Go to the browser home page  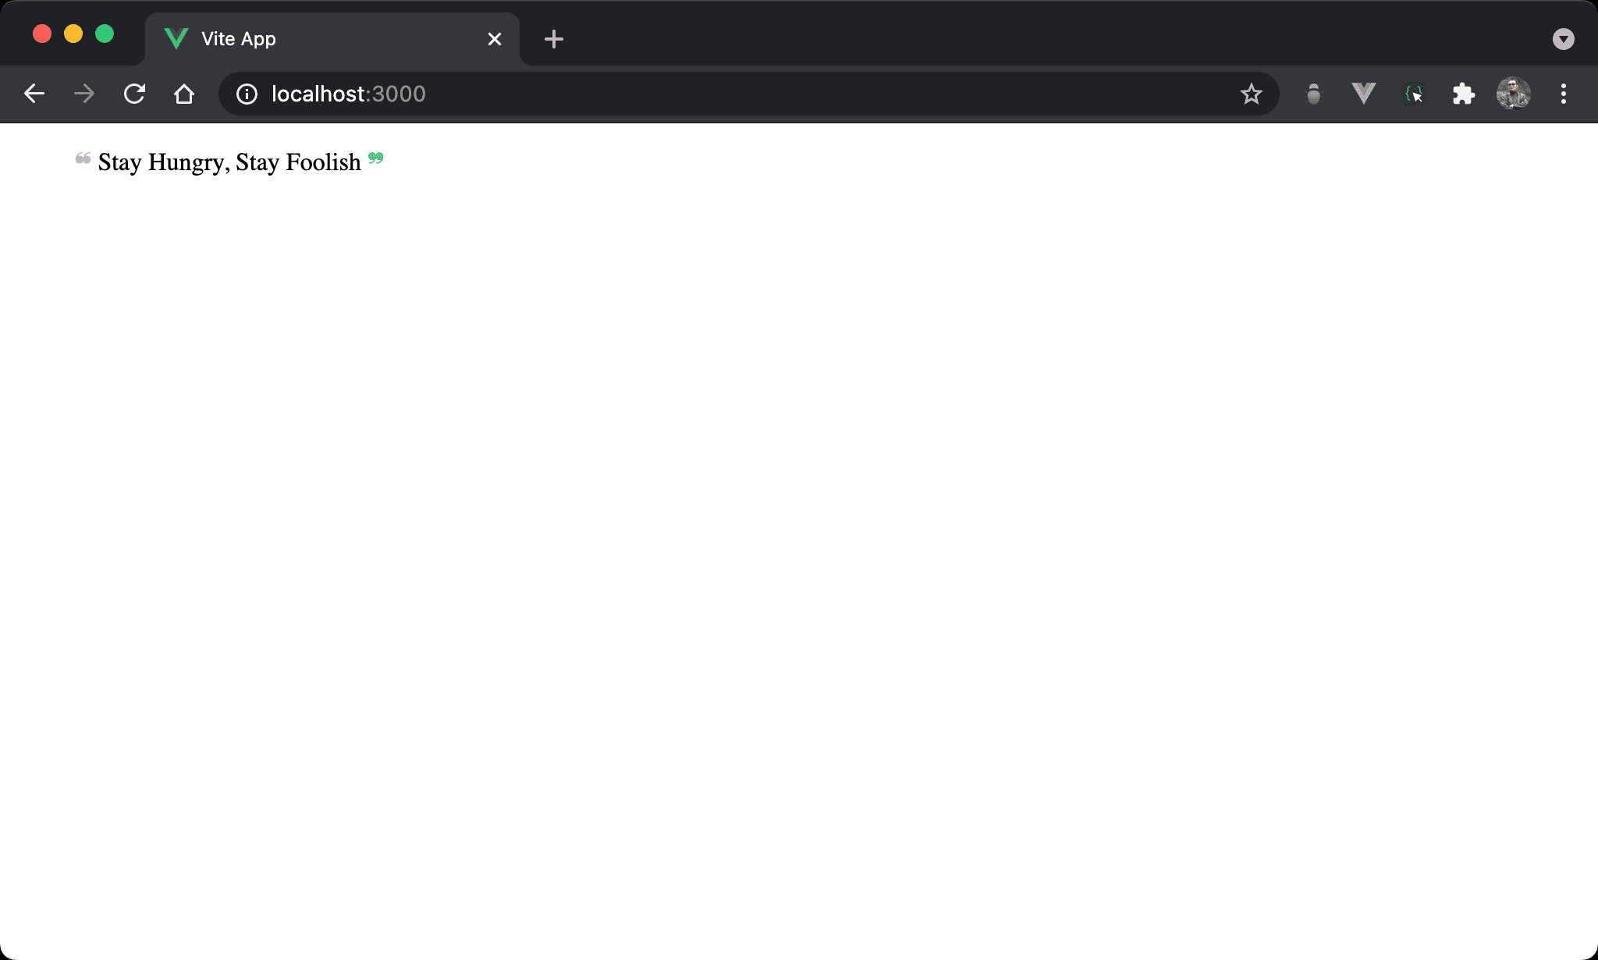pos(184,94)
